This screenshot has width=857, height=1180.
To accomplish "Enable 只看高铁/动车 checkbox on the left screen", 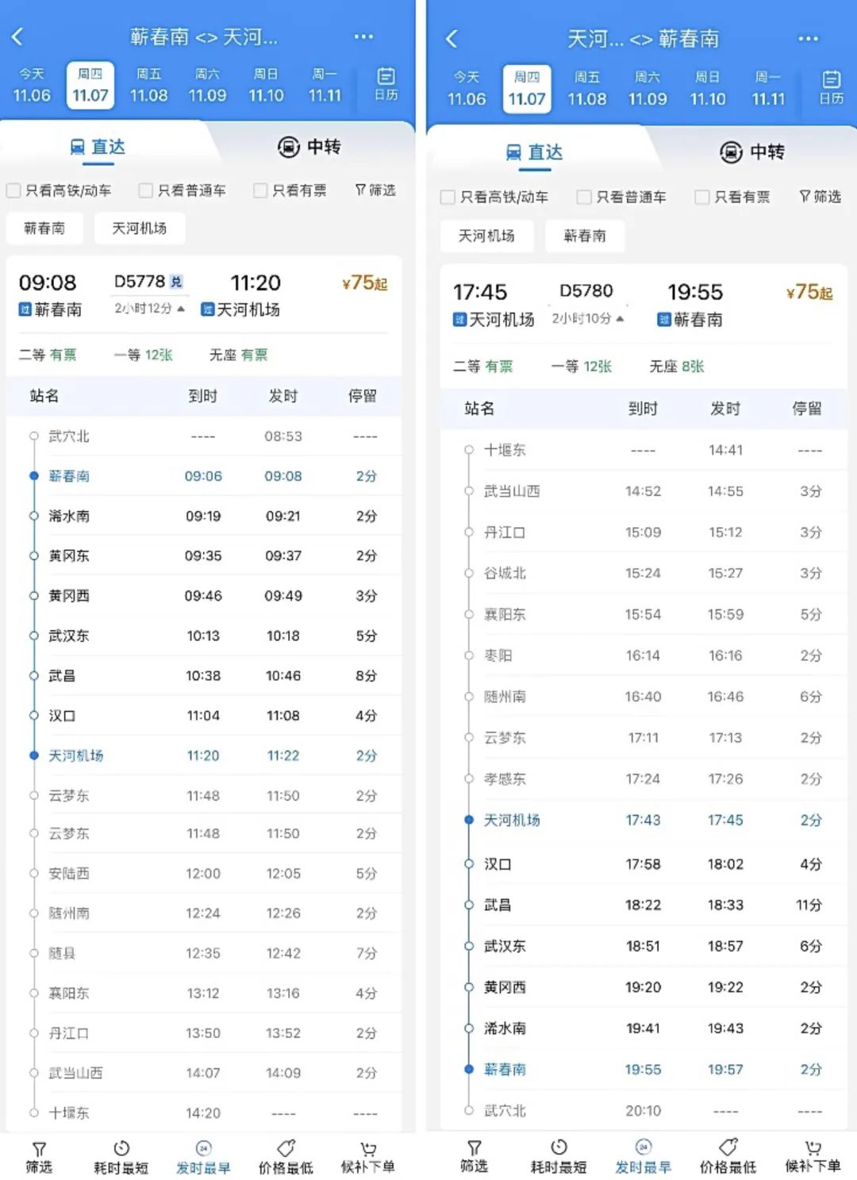I will [x=13, y=190].
